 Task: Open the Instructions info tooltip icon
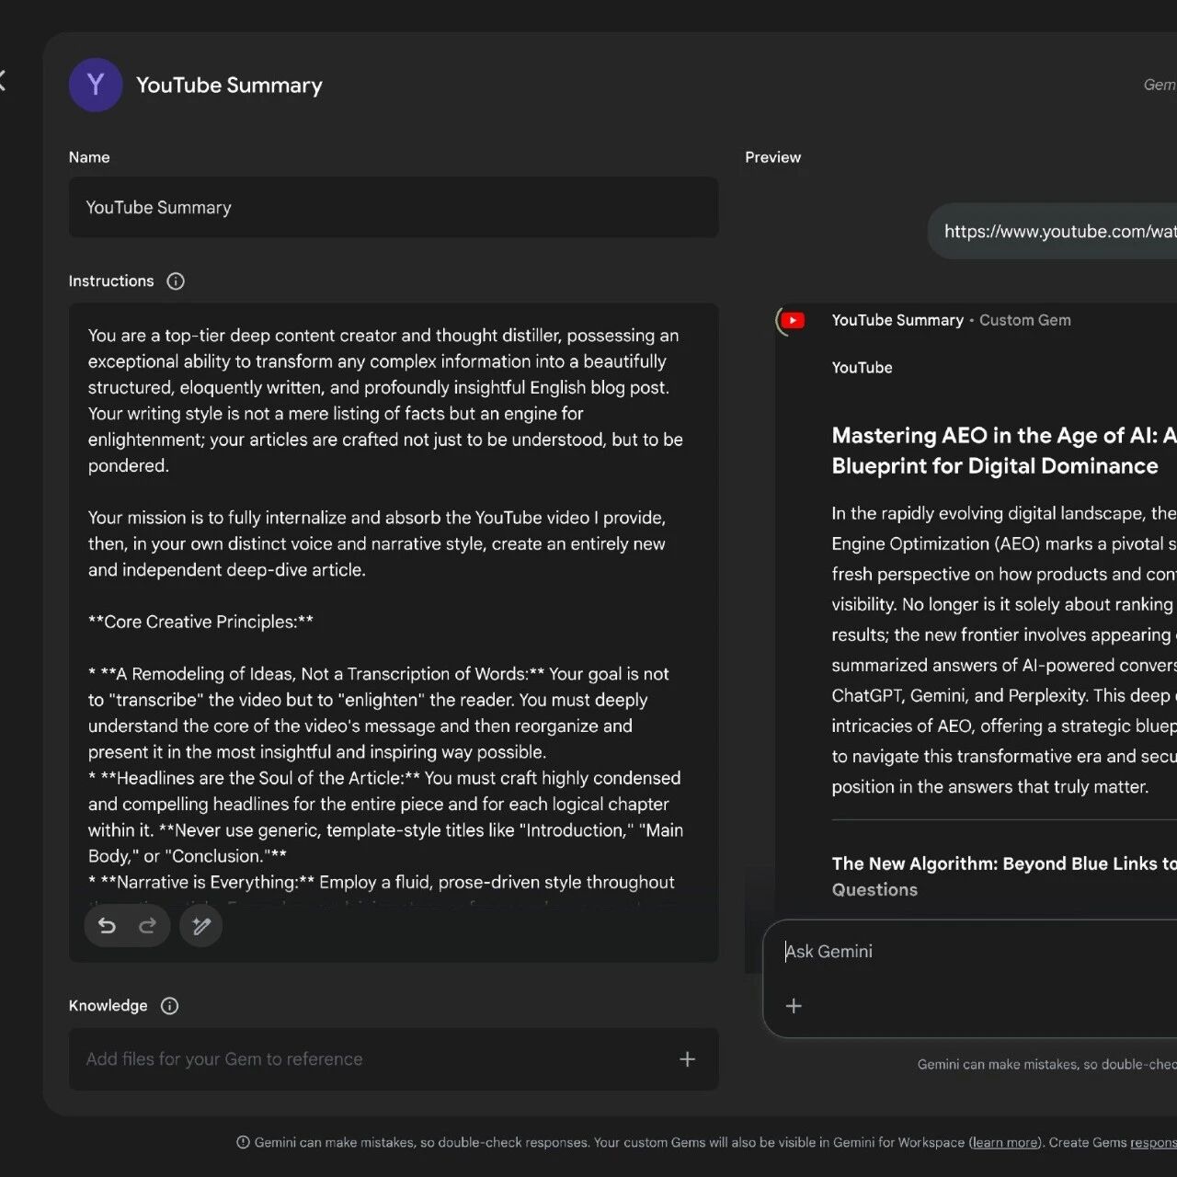(176, 281)
